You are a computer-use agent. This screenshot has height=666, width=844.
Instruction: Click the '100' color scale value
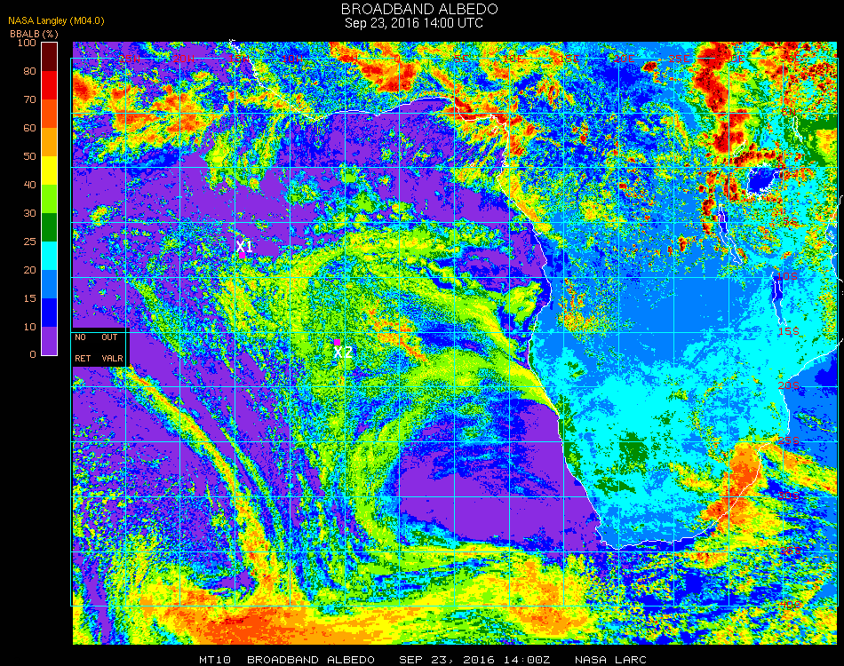pyautogui.click(x=27, y=43)
